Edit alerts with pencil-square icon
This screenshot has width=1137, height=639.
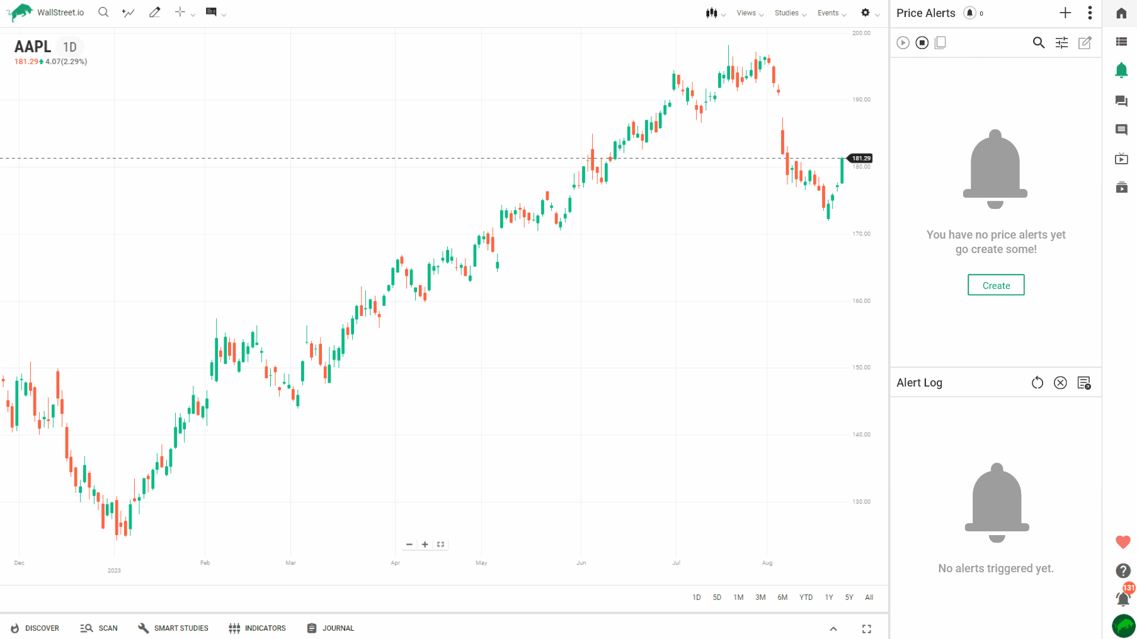coord(1085,43)
